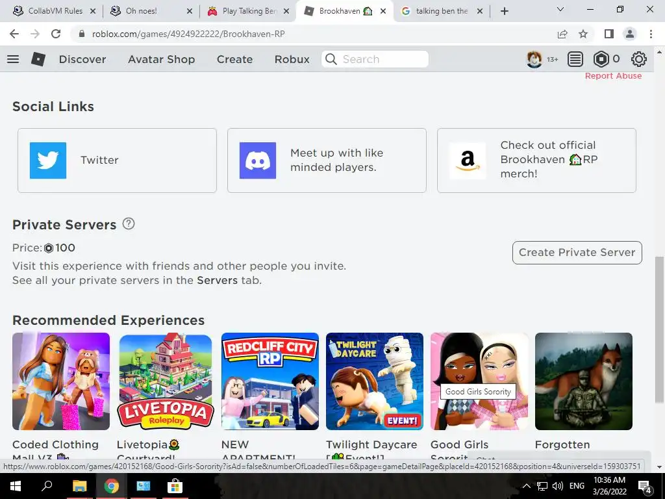This screenshot has width=665, height=499.
Task: Open Microsoft Store from the taskbar
Action: (x=174, y=486)
